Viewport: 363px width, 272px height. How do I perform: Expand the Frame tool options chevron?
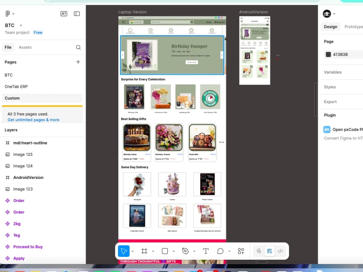click(153, 251)
